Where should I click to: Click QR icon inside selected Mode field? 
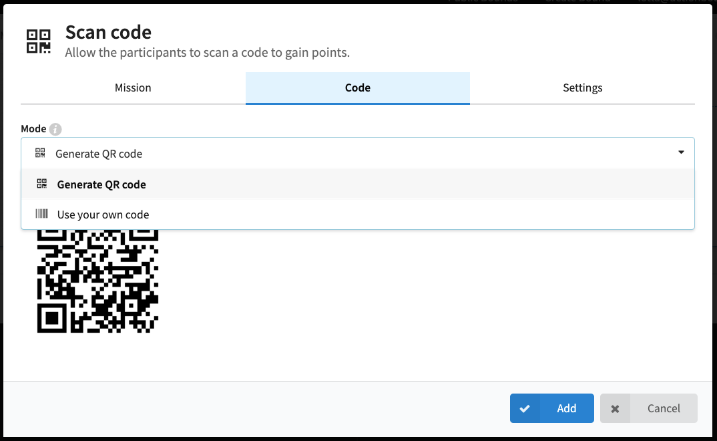[x=40, y=153]
